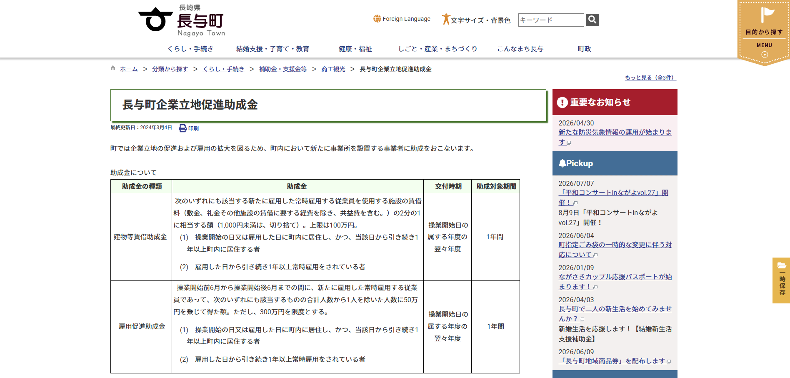This screenshot has width=790, height=378.
Task: Open くらし・手続き breadcrumb link
Action: (223, 69)
